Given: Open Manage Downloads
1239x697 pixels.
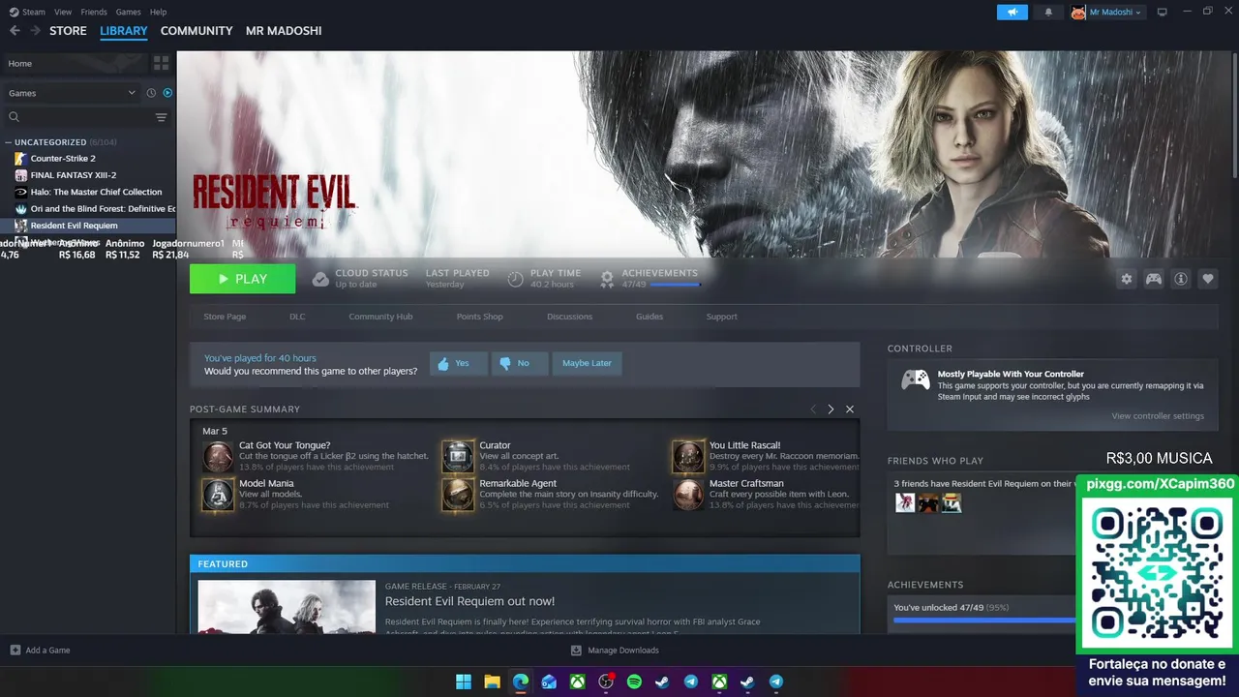Looking at the screenshot, I should pos(615,651).
